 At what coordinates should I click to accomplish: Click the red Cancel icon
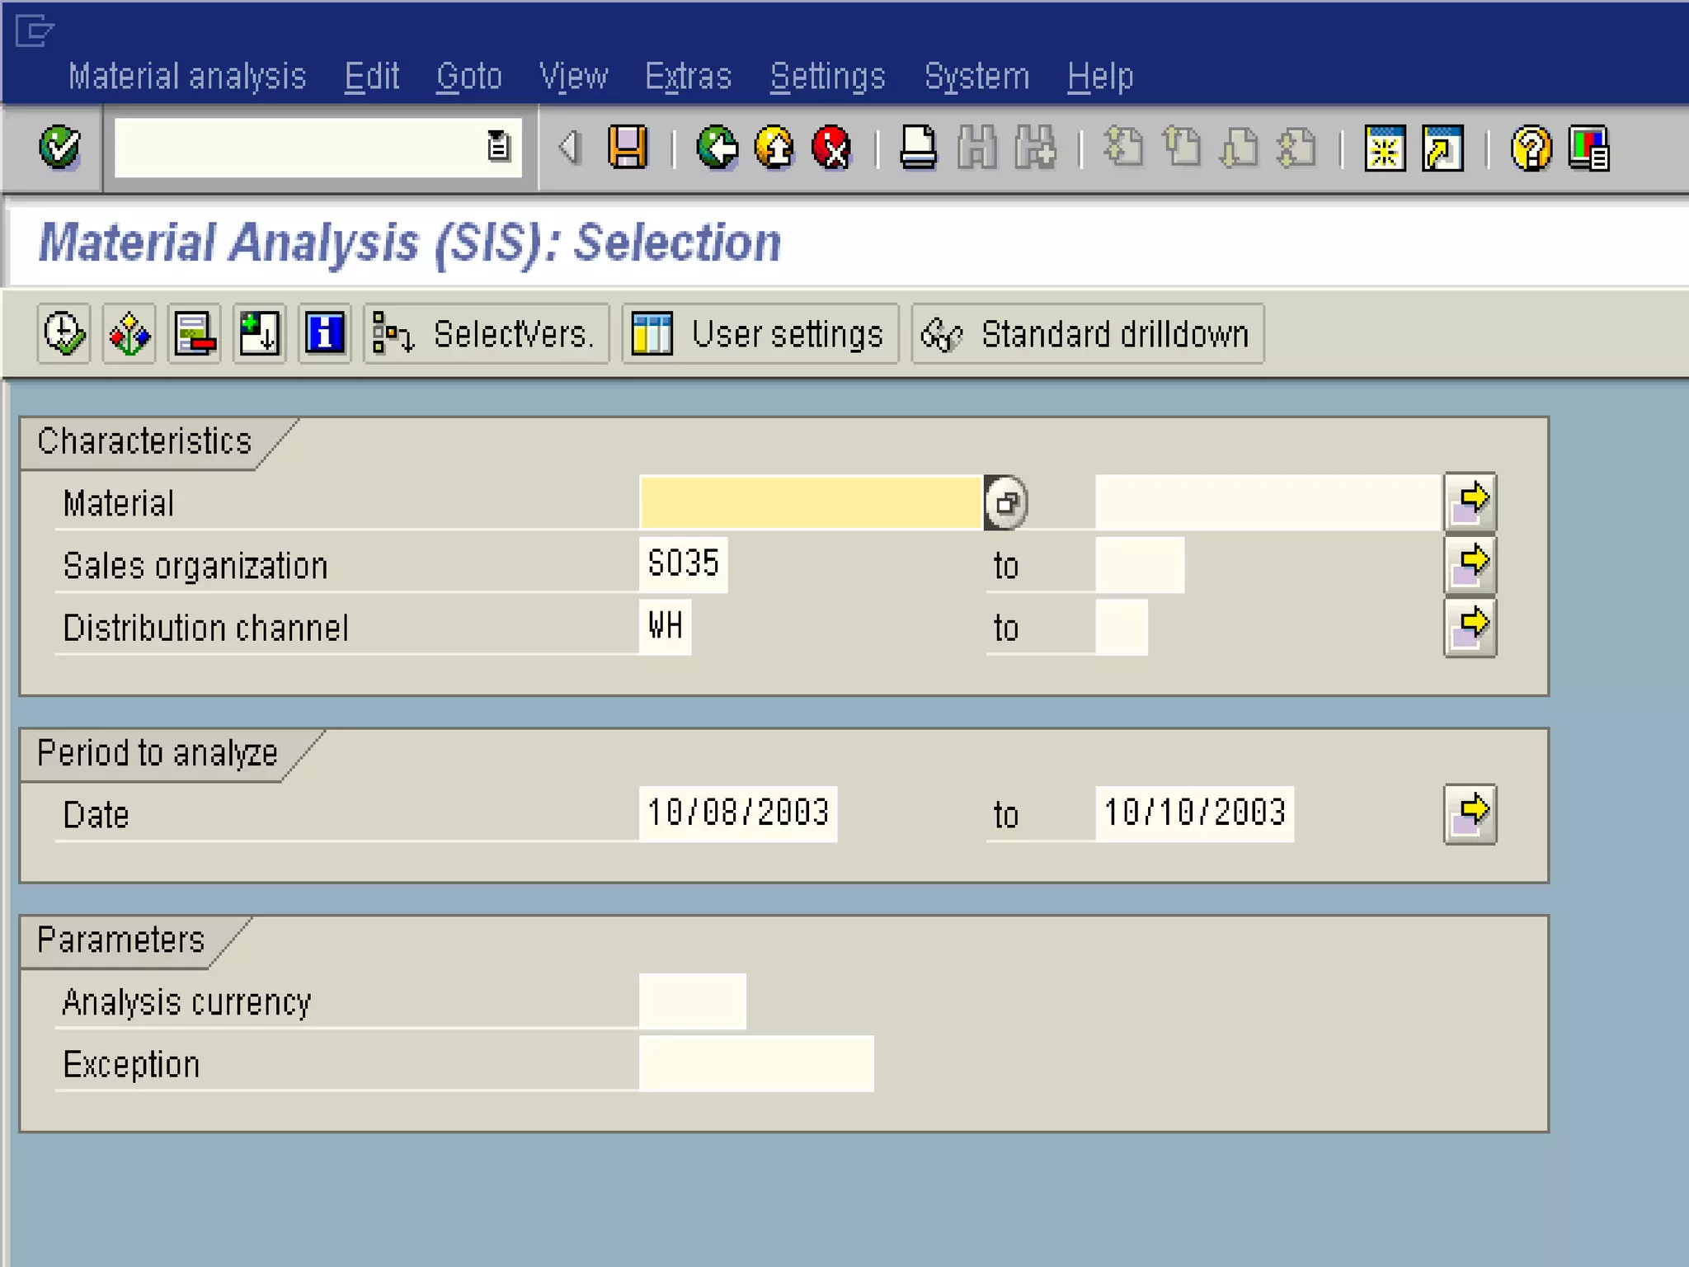[831, 148]
